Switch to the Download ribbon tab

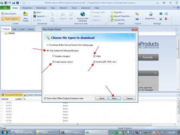pyautogui.click(x=41, y=8)
